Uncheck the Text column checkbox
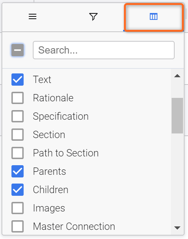This screenshot has width=188, height=239. pos(18,80)
